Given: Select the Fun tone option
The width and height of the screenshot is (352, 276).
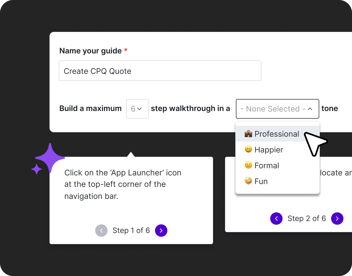Looking at the screenshot, I should [x=261, y=181].
